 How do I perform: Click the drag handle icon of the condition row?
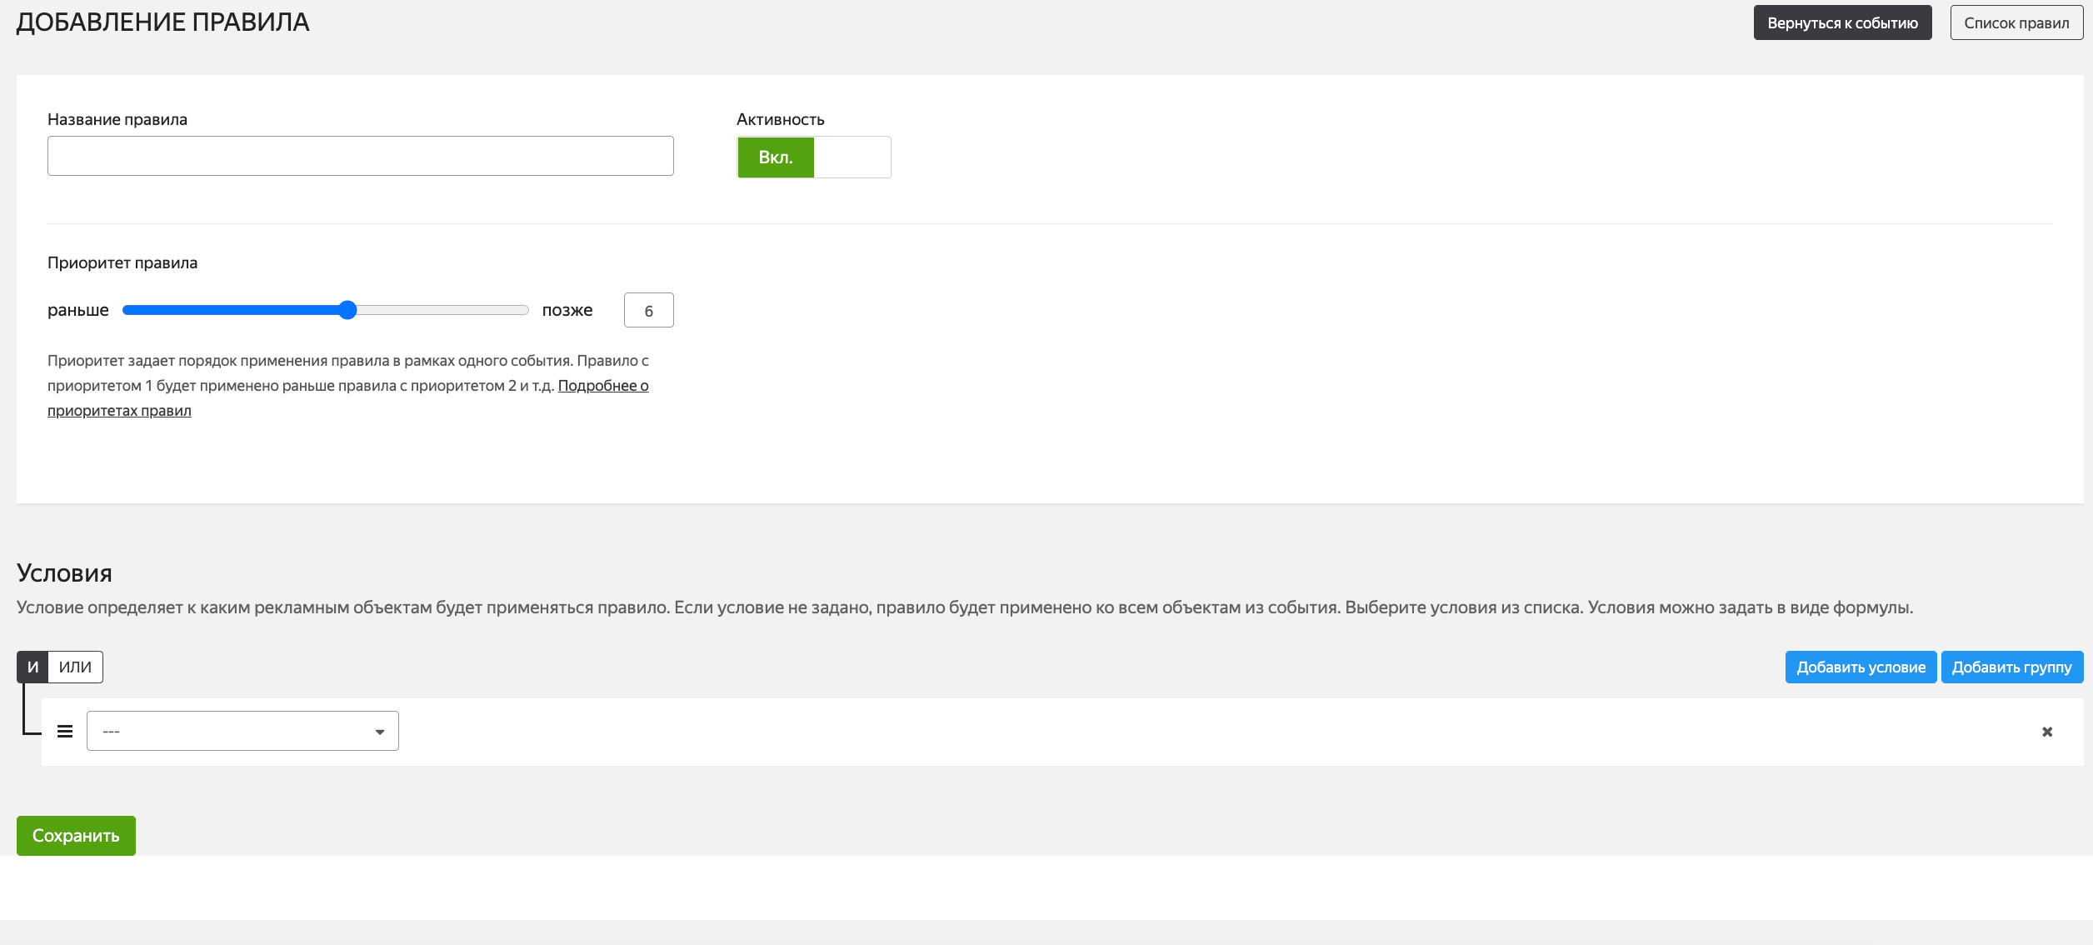65,732
